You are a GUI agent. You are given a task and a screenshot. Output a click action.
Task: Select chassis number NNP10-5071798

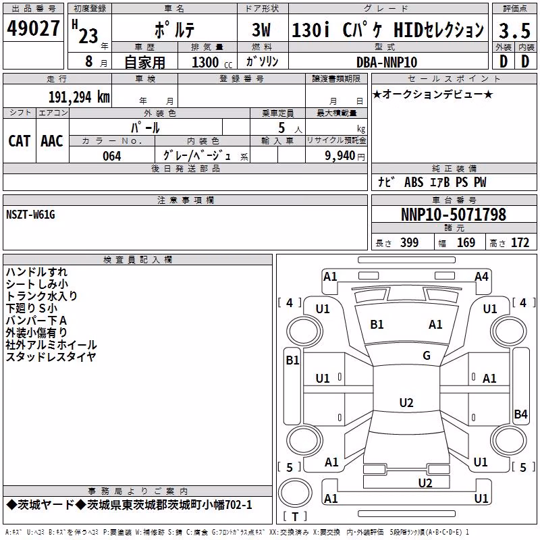point(454,215)
